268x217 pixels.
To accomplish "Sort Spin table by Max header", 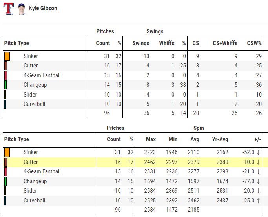I will (151, 139).
